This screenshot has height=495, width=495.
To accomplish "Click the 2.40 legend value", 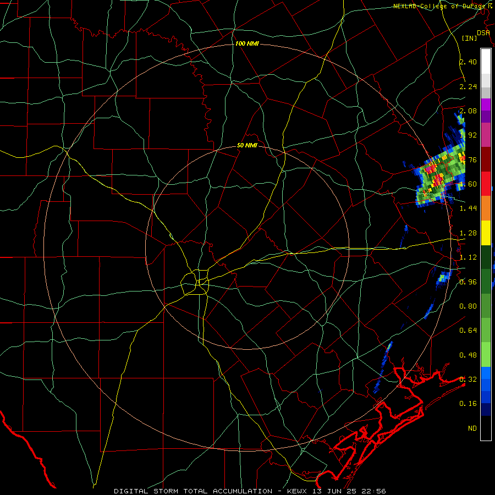I will pyautogui.click(x=468, y=62).
